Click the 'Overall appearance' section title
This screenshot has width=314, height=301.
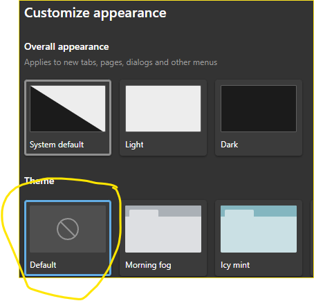click(x=66, y=47)
